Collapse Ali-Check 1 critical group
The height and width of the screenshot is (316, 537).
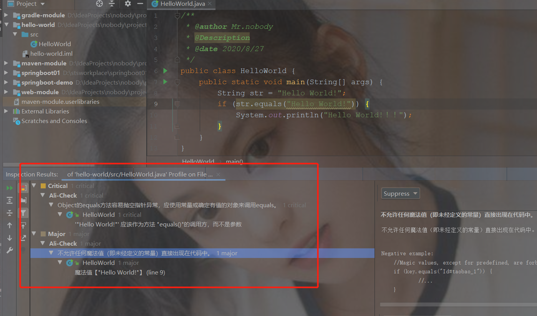(x=43, y=196)
